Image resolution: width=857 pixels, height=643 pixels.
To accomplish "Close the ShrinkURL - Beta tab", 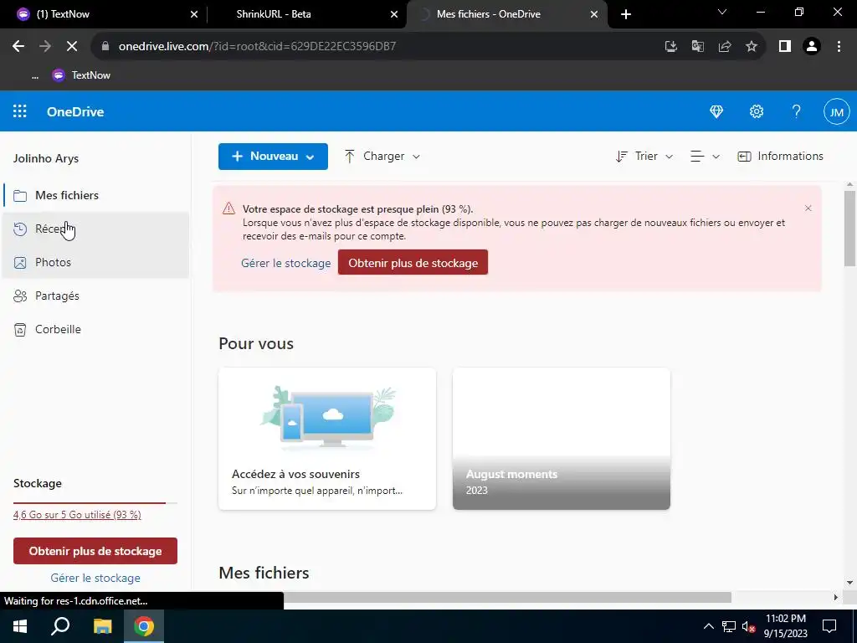I will (x=394, y=14).
